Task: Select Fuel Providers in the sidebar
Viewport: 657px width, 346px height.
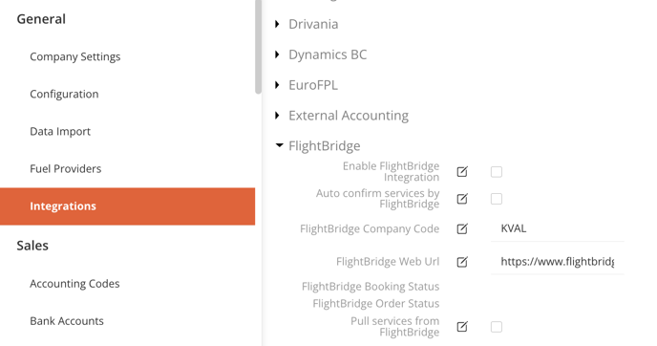Action: pos(65,168)
